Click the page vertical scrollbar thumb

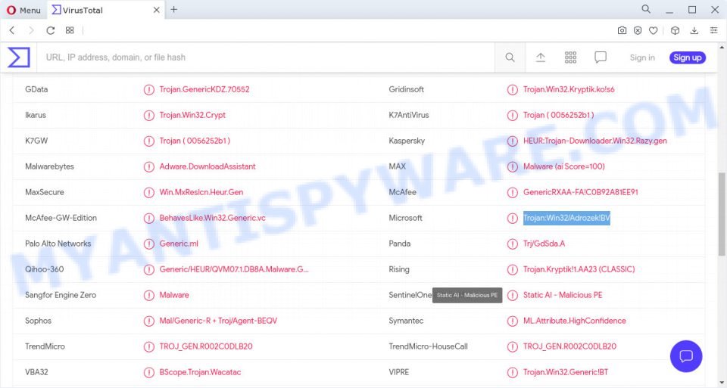(722, 213)
